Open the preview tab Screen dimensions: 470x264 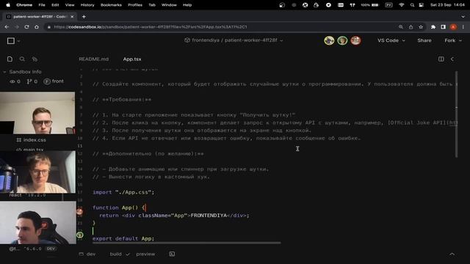tap(145, 254)
